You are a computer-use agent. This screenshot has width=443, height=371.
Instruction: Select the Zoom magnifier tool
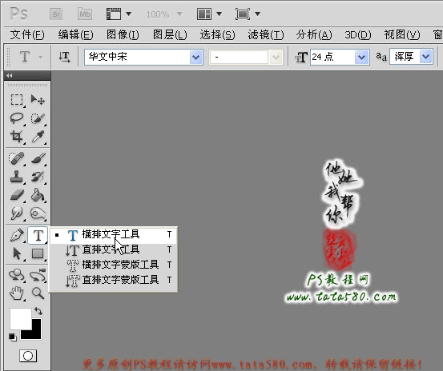[x=38, y=293]
